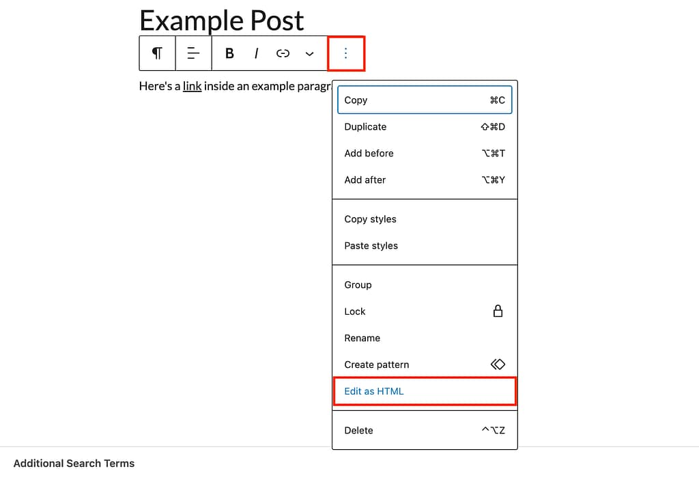Select Copy styles
The image size is (699, 484).
pyautogui.click(x=370, y=219)
